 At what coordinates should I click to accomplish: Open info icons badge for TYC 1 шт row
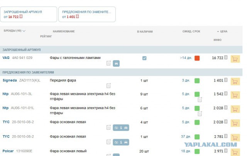click(x=121, y=142)
